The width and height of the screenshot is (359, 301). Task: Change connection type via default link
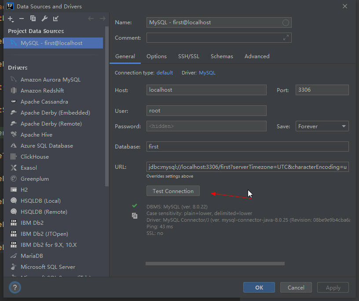point(165,73)
